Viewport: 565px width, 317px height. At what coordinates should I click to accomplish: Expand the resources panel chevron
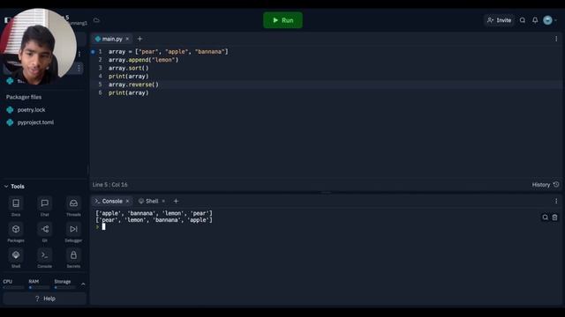[83, 284]
